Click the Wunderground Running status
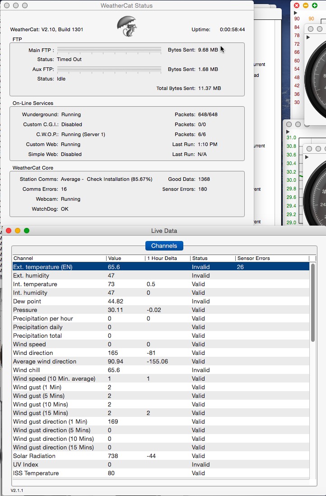Image resolution: width=326 pixels, height=496 pixels. coord(71,114)
